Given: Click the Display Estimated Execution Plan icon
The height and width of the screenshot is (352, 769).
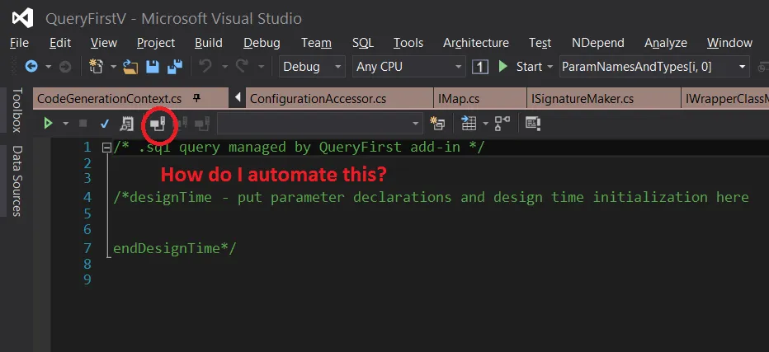Looking at the screenshot, I should 127,124.
